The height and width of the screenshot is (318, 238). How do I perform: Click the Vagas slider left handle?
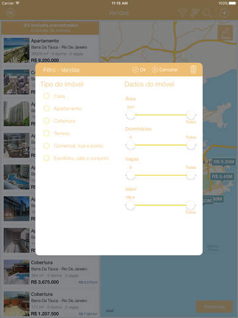point(130,176)
